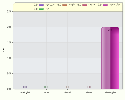Click the خیلی ضعیف x-axis category label
Viewport: 125px width, 100px height.
pos(110,92)
